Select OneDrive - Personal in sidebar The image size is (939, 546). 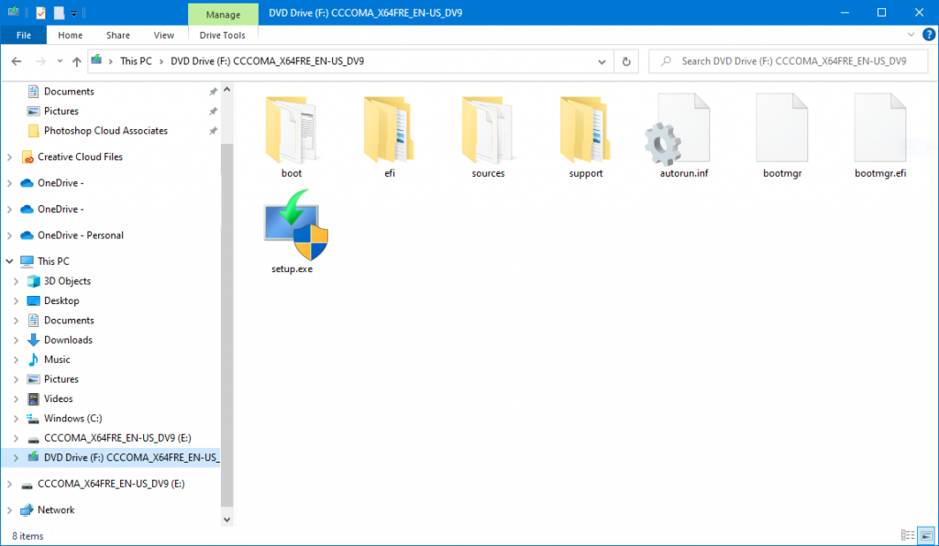(81, 235)
